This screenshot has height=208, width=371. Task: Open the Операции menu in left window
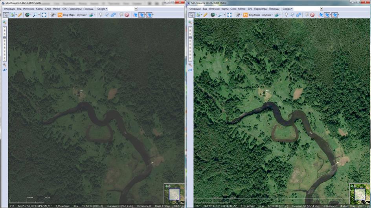[x=9, y=9]
